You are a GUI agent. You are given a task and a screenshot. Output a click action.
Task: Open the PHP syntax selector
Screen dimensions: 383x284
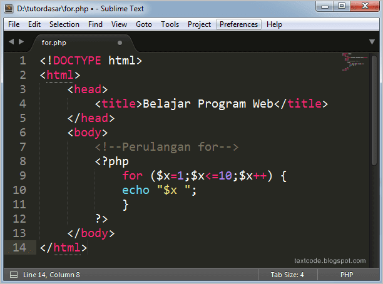347,275
